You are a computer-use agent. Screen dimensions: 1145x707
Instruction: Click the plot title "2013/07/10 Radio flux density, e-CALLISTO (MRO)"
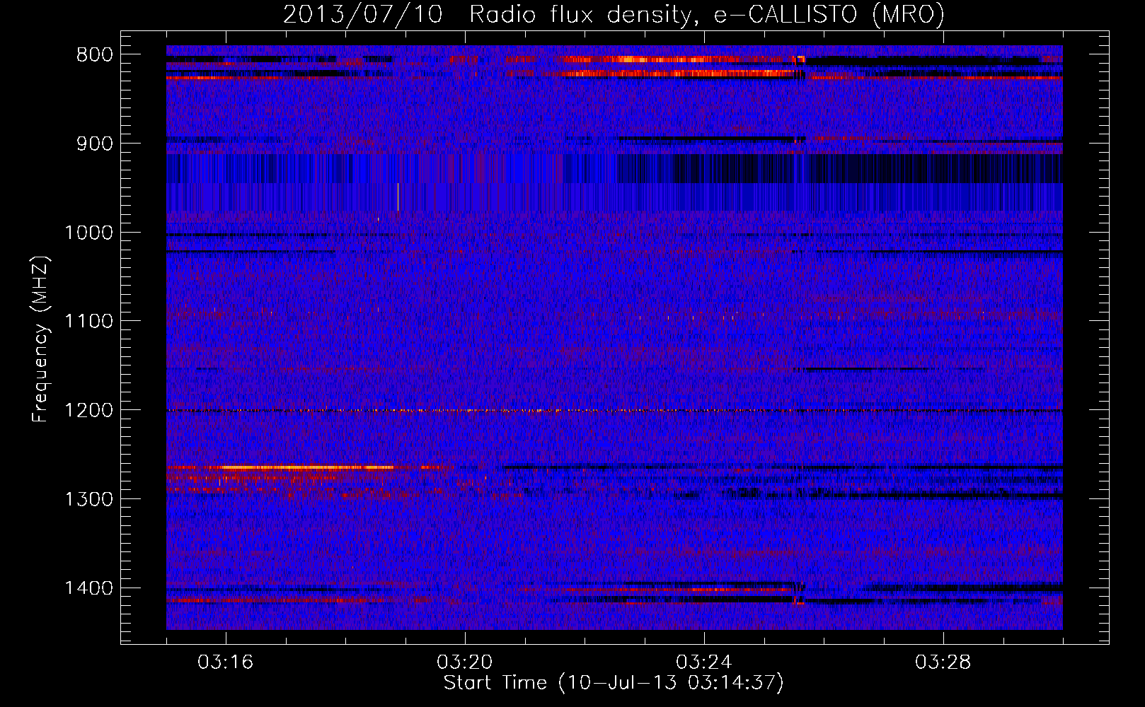pyautogui.click(x=614, y=14)
